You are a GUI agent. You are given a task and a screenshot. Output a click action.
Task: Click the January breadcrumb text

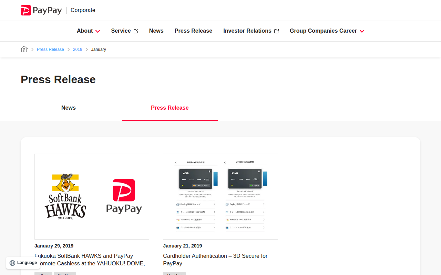[x=99, y=49]
